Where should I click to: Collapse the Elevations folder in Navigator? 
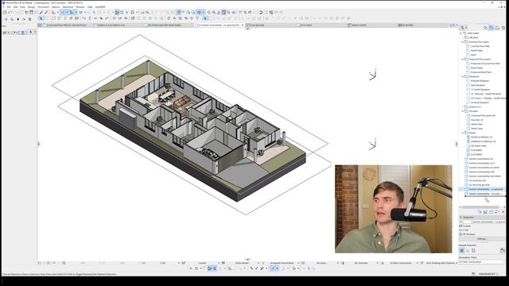463,76
